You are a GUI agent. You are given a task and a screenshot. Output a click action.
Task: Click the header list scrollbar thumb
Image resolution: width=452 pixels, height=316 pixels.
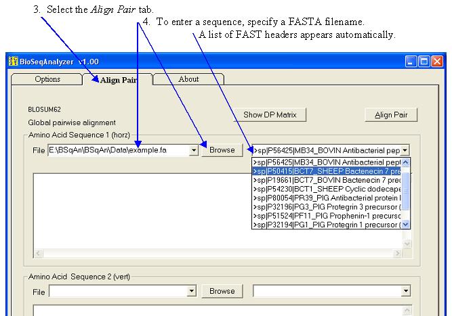(x=405, y=191)
